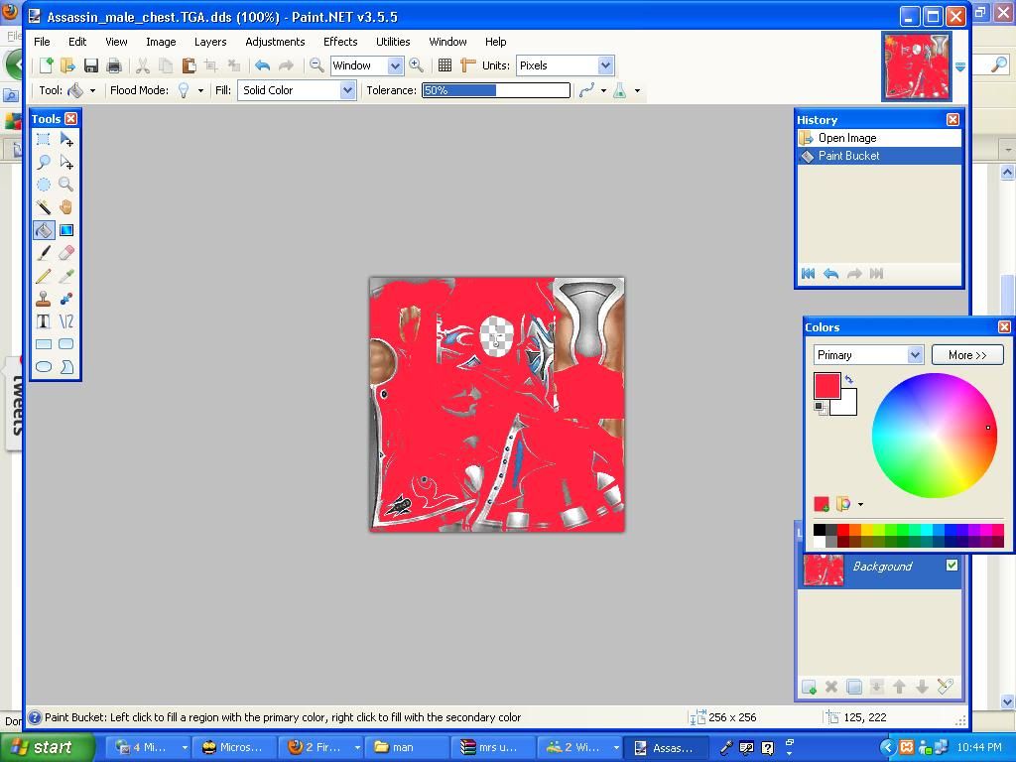Select the Text tool

click(44, 321)
